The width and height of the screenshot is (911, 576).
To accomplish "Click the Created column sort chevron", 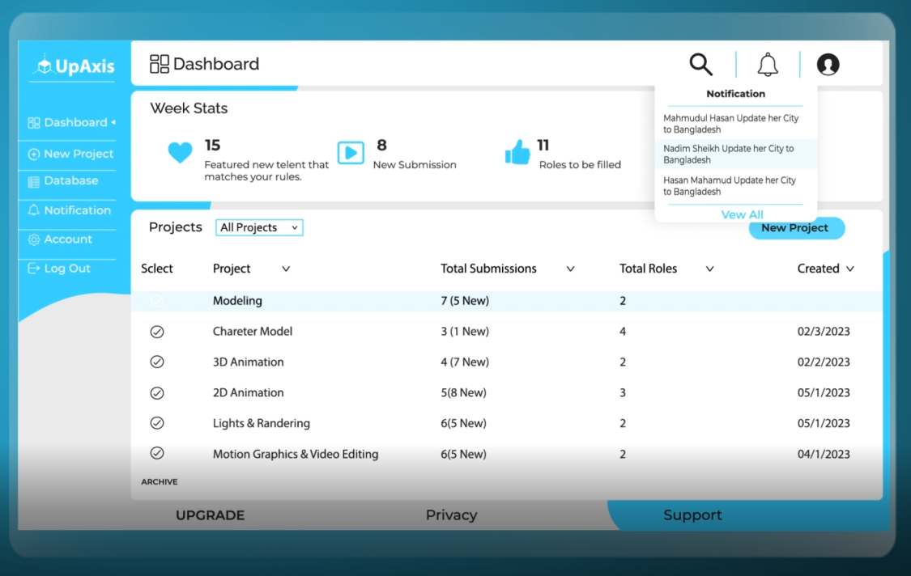I will (x=849, y=269).
